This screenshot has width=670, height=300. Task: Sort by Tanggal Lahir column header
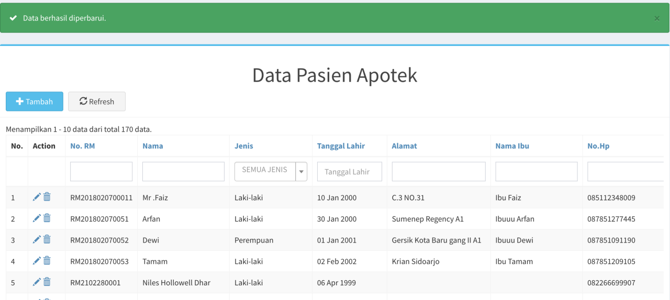click(x=341, y=146)
